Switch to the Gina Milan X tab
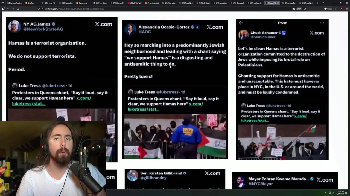The width and height of the screenshot is (350, 196). tap(169, 3)
